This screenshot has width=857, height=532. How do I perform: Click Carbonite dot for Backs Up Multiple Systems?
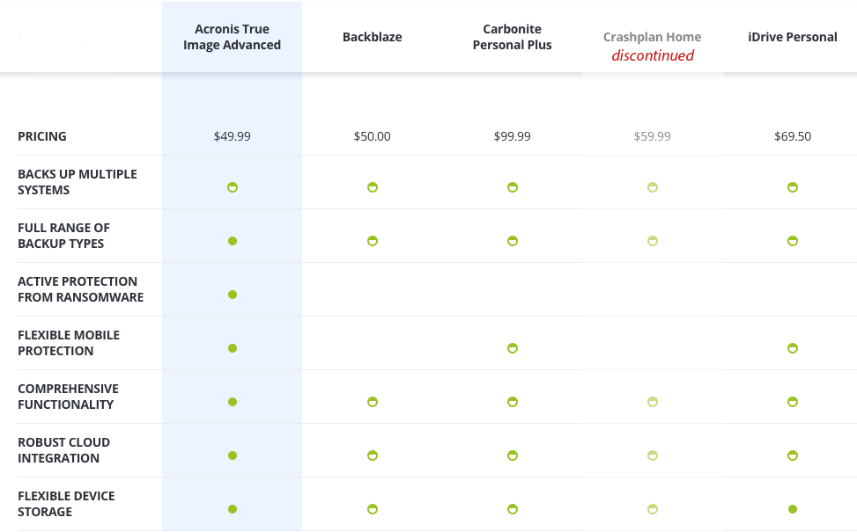point(512,187)
